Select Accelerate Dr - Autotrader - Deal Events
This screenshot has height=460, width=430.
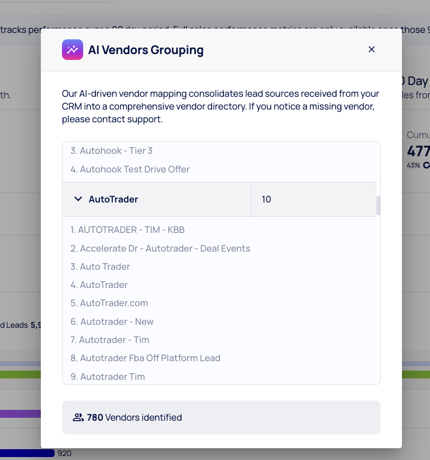pos(160,248)
